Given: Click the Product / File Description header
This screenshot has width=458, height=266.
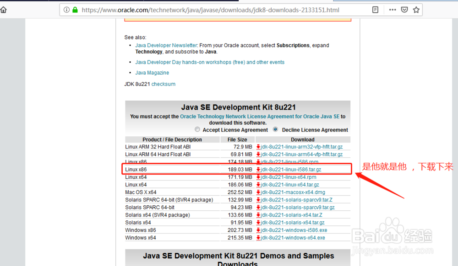Looking at the screenshot, I should [x=172, y=139].
